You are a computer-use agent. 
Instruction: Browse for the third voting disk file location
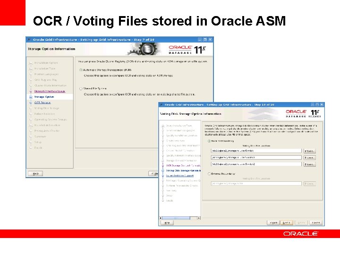click(309, 164)
